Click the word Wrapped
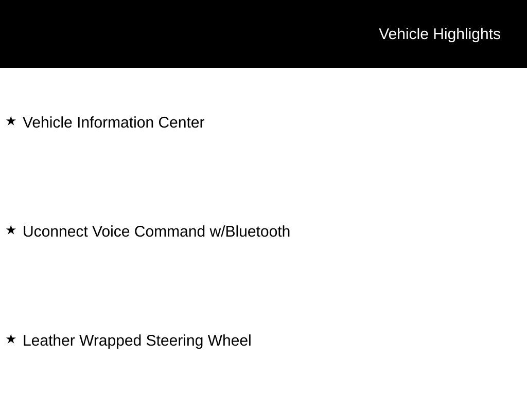The width and height of the screenshot is (527, 395). 111,340
